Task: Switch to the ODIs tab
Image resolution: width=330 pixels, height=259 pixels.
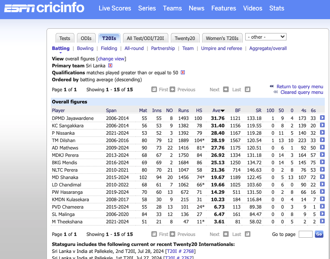Action: pyautogui.click(x=86, y=38)
